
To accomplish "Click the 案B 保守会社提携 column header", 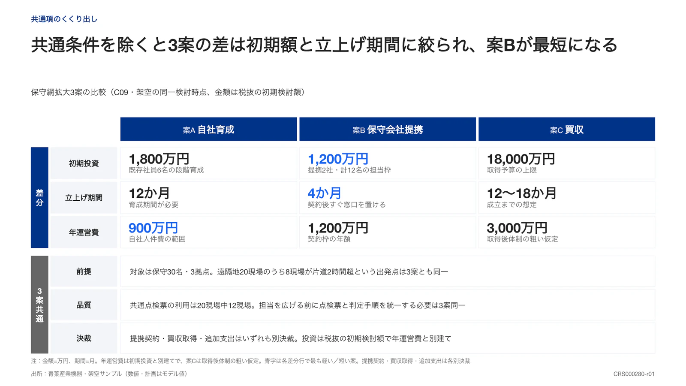I will pos(388,129).
